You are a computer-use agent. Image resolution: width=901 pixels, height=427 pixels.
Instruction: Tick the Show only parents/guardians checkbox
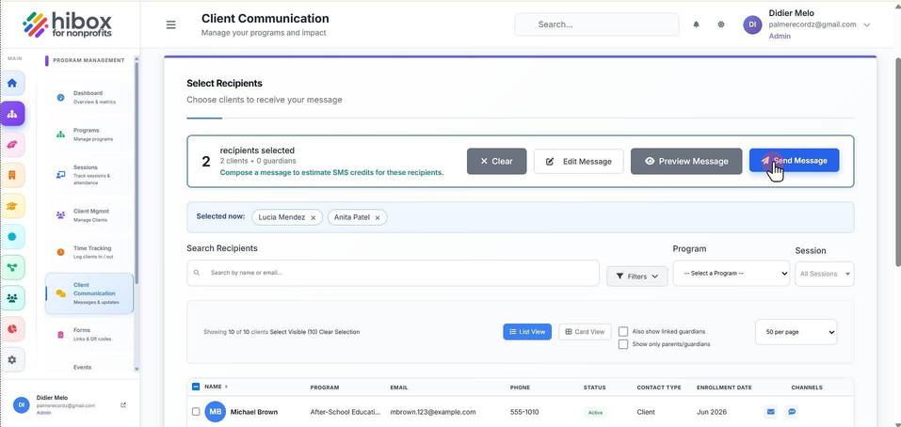tap(623, 344)
